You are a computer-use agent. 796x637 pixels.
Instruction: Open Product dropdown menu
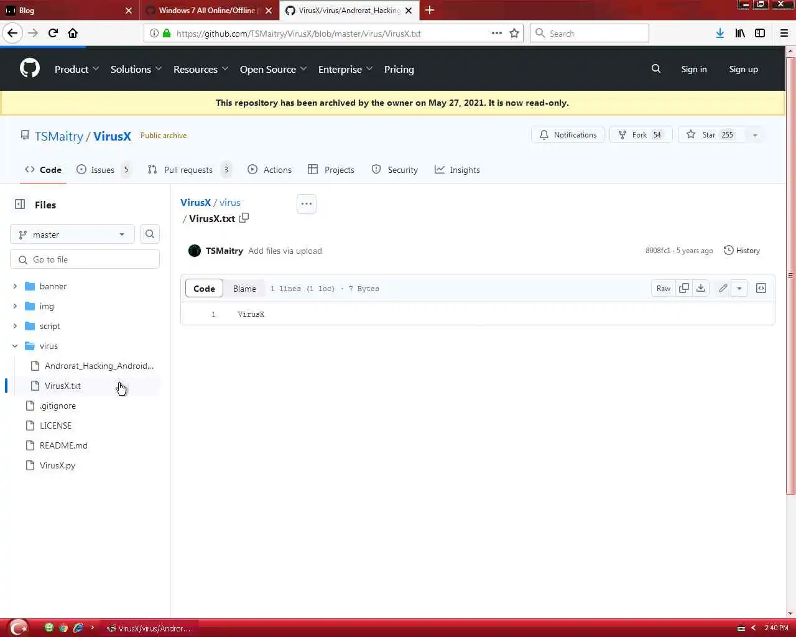[x=76, y=69]
